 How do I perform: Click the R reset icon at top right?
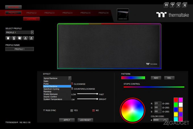click(x=166, y=5)
